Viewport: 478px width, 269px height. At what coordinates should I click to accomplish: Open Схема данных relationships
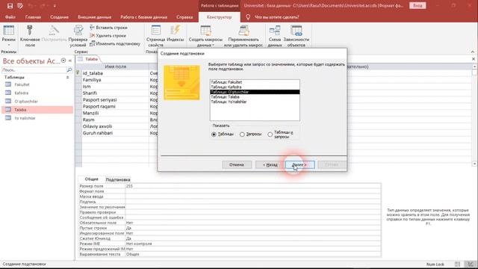tap(275, 36)
